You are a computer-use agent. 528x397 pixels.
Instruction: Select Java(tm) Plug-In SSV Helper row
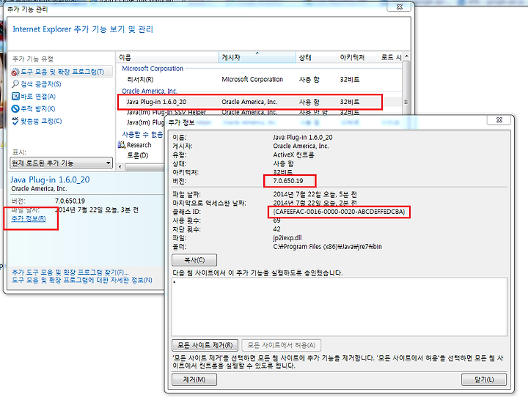(x=260, y=112)
